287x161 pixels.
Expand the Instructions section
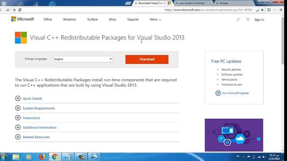[28, 118]
